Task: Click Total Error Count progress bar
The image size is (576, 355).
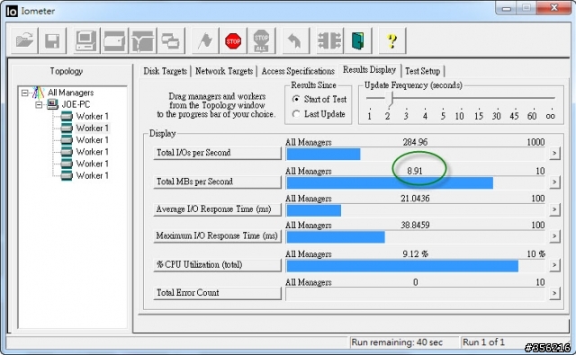Action: (416, 293)
